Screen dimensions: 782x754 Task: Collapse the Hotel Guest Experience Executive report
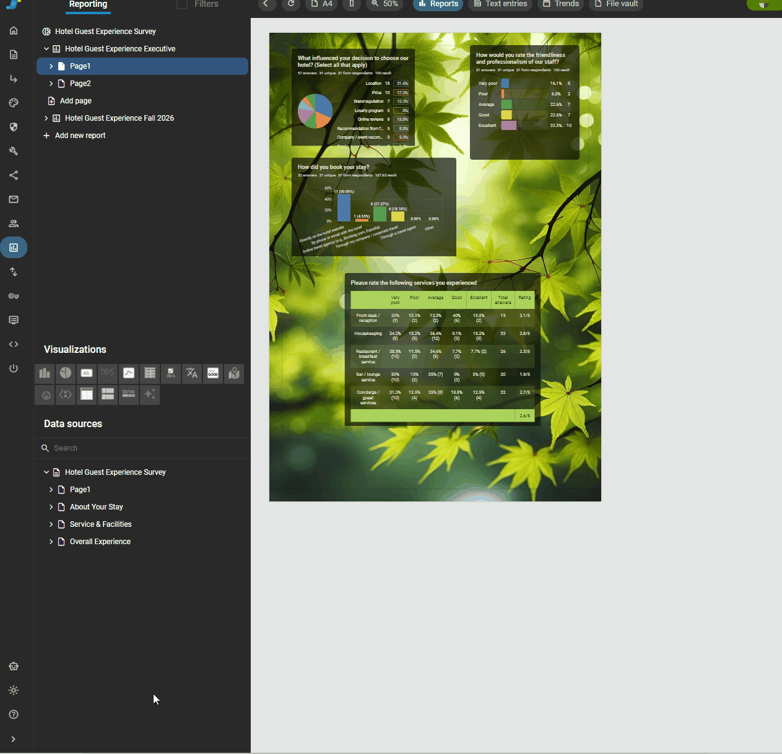(x=46, y=49)
